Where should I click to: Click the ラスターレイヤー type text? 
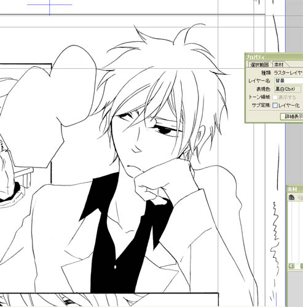(288, 72)
